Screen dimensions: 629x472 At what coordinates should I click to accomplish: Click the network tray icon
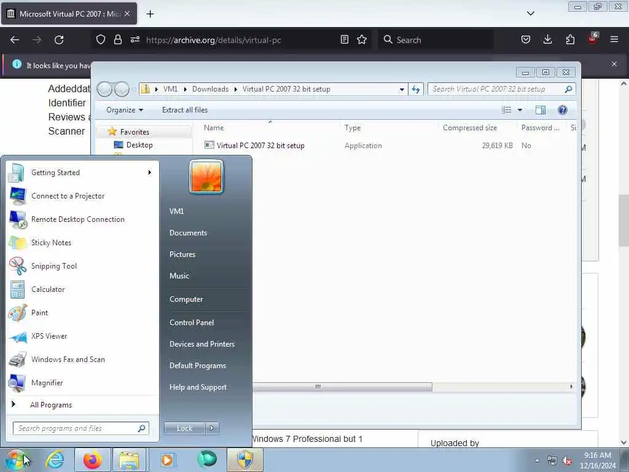point(552,461)
